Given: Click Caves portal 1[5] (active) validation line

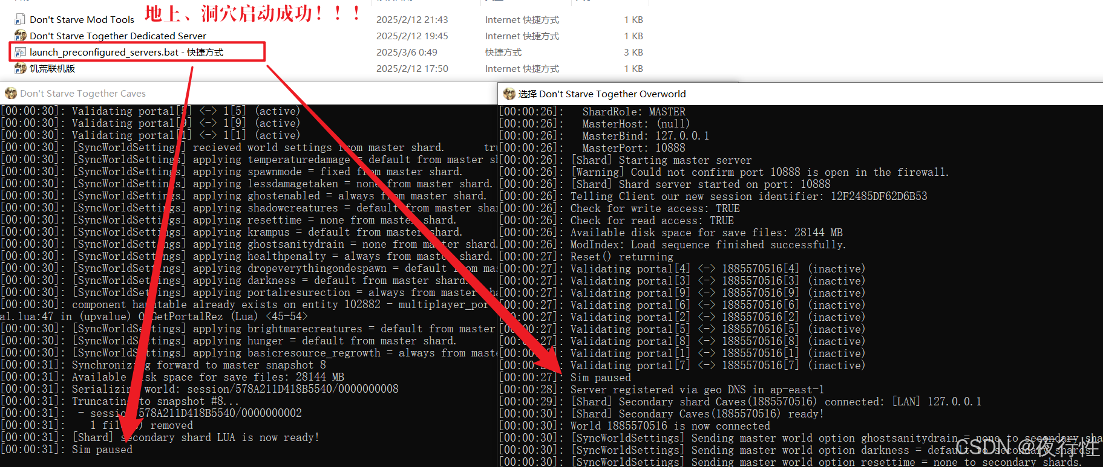Looking at the screenshot, I should 150,111.
